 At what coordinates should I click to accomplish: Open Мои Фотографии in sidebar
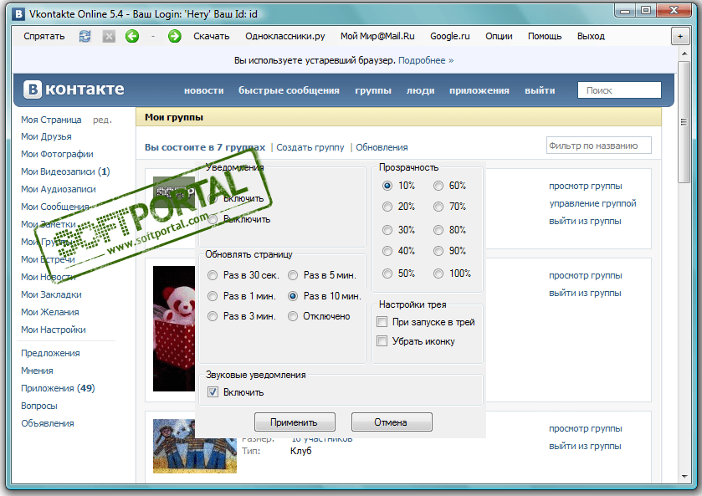click(x=57, y=154)
